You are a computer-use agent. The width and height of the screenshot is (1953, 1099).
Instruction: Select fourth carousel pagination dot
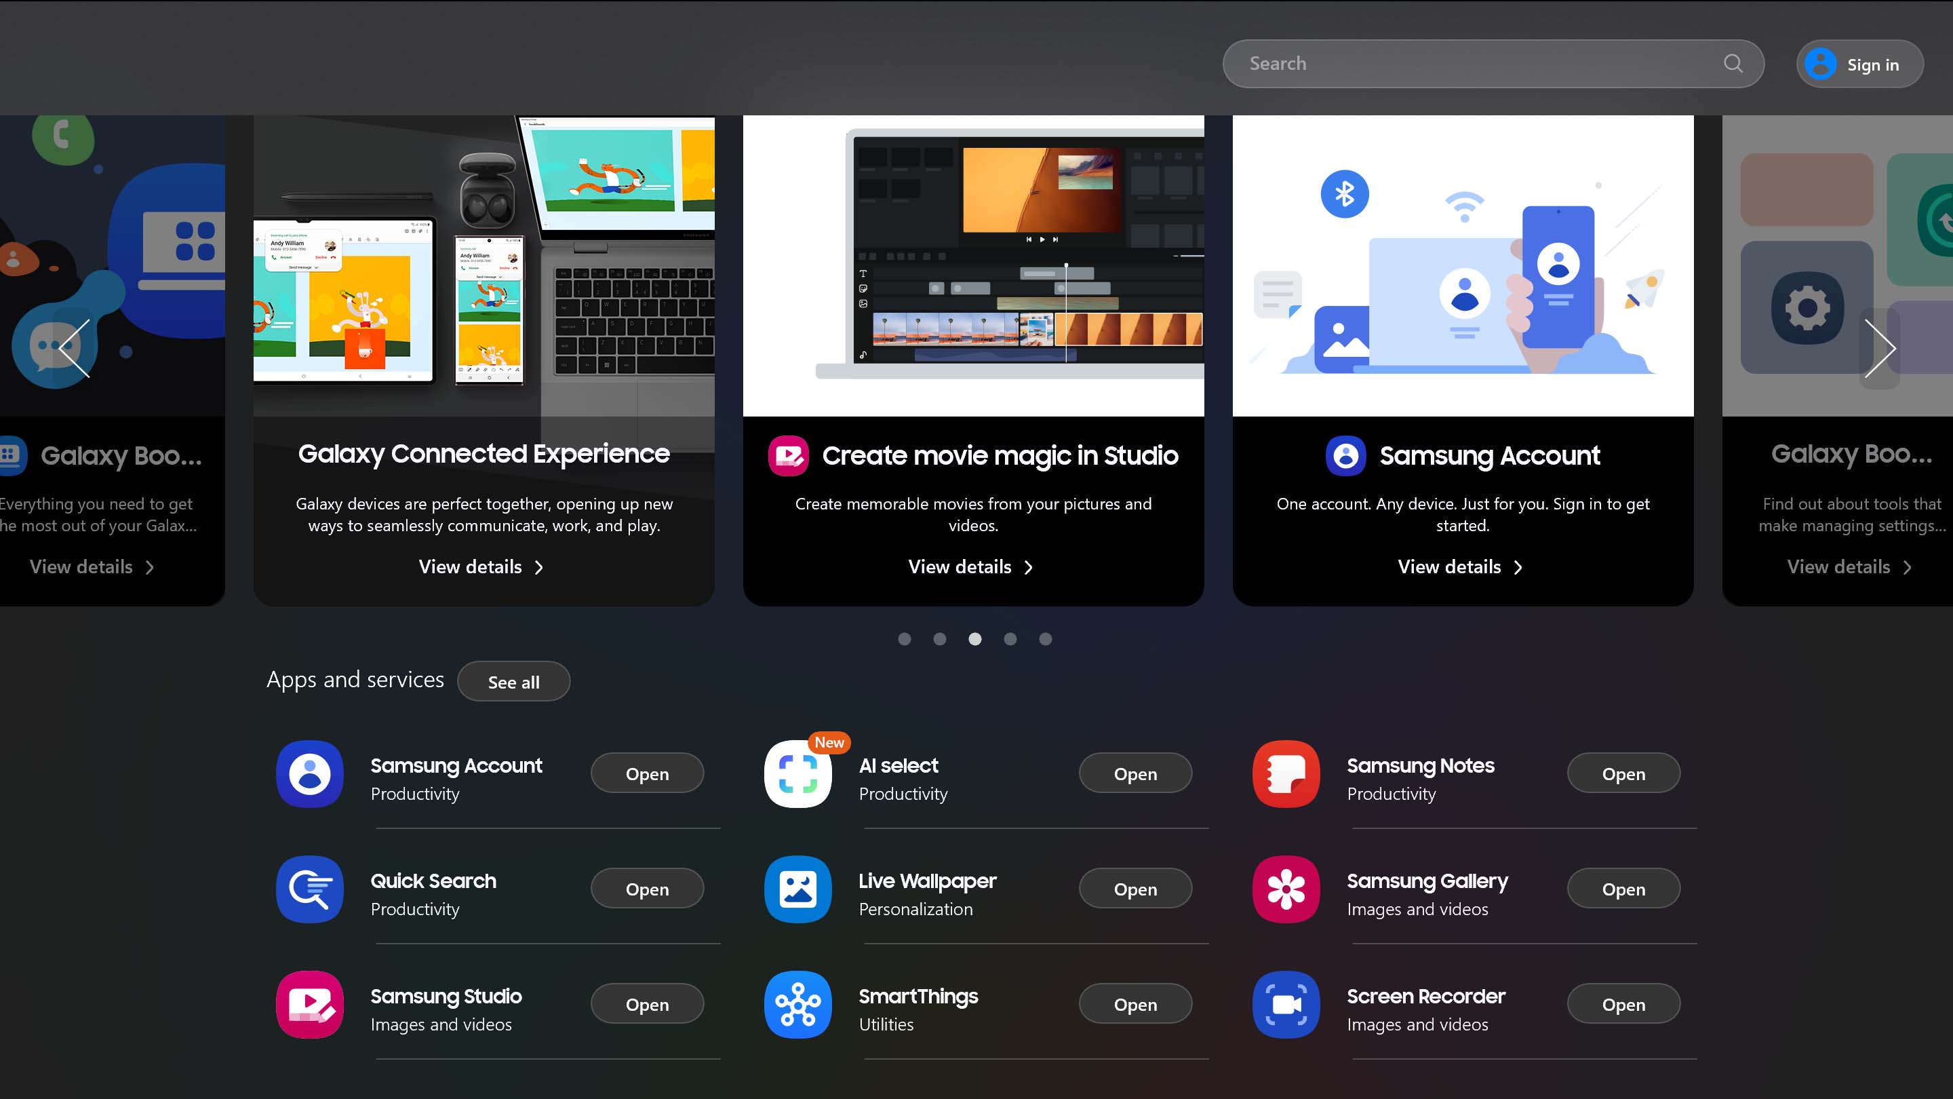coord(1010,638)
